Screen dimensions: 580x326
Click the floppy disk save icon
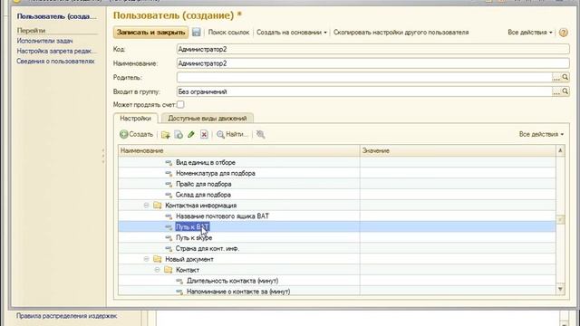pos(197,33)
